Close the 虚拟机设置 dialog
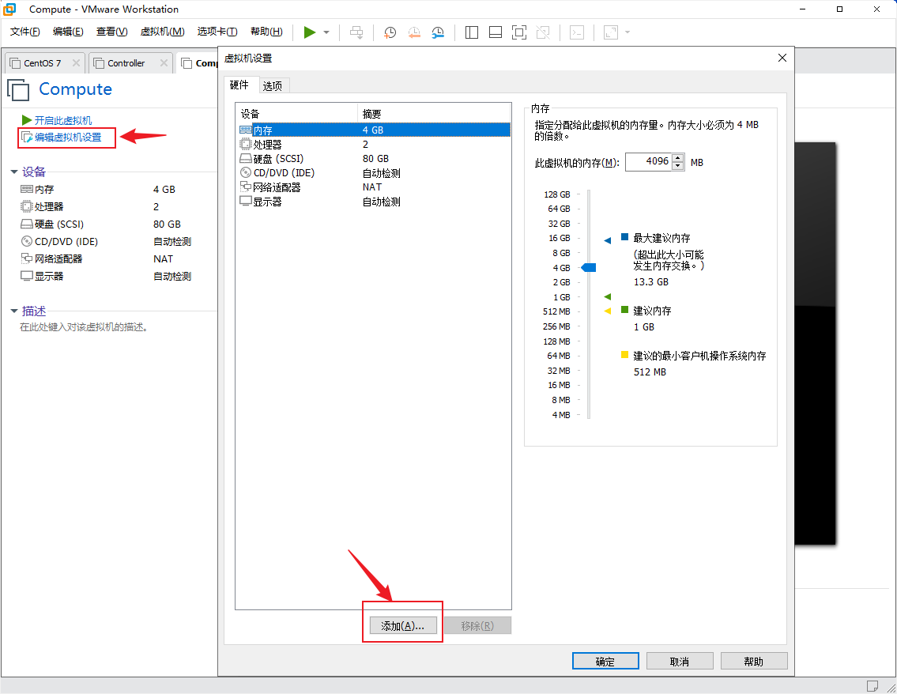Viewport: 897px width, 694px height. [782, 58]
